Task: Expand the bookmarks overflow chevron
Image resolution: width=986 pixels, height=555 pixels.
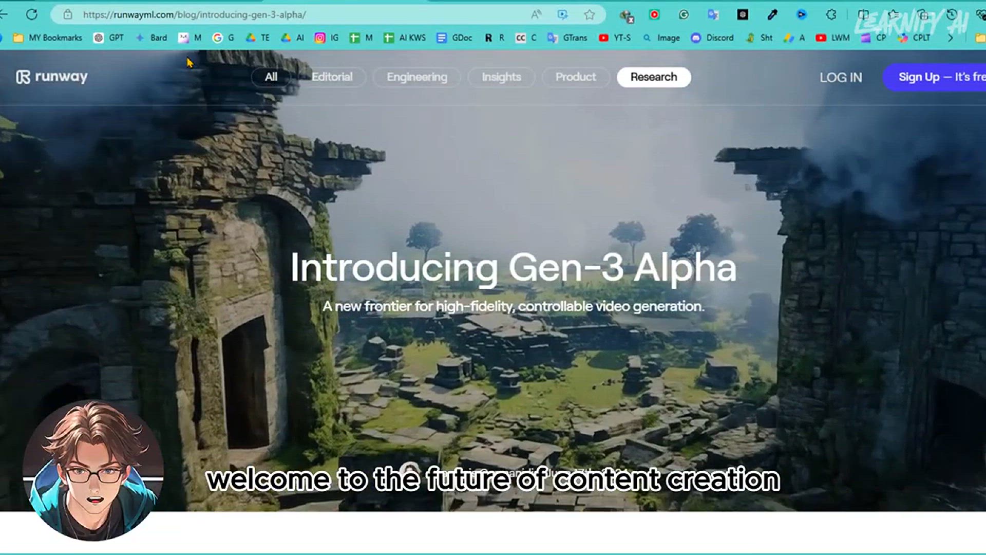Action: point(951,38)
